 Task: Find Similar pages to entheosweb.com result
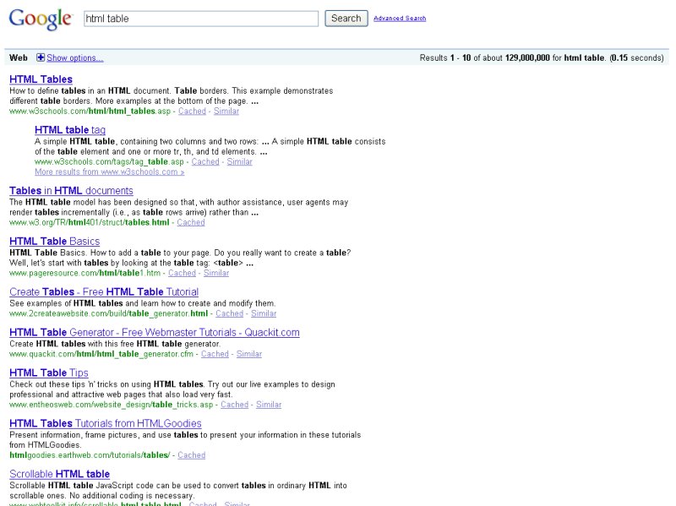click(x=269, y=405)
